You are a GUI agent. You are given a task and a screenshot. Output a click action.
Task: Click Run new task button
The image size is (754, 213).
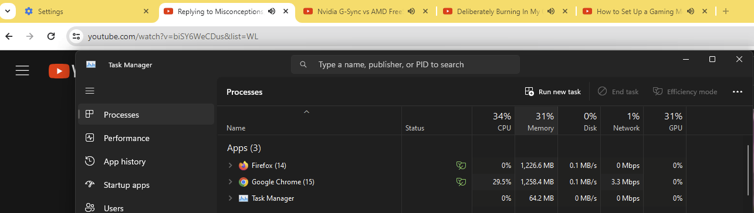pyautogui.click(x=553, y=91)
